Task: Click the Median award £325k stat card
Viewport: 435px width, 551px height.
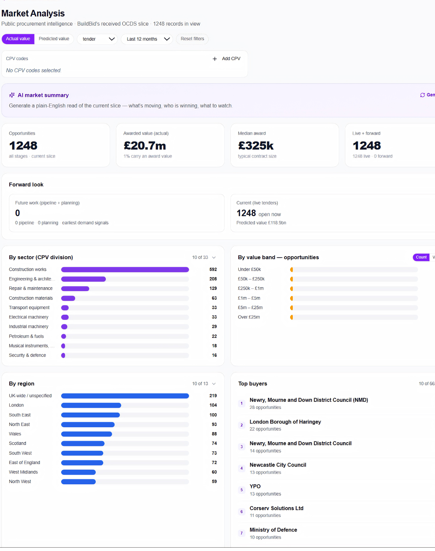Action: coord(285,145)
